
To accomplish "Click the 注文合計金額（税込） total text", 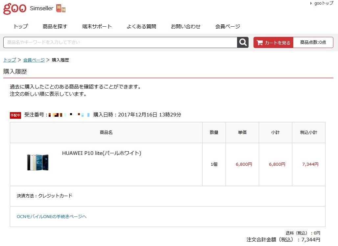I will (283, 239).
